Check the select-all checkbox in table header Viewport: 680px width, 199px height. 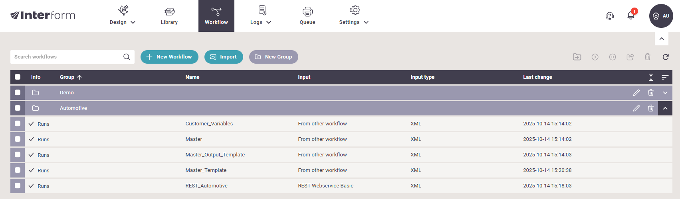pyautogui.click(x=18, y=77)
